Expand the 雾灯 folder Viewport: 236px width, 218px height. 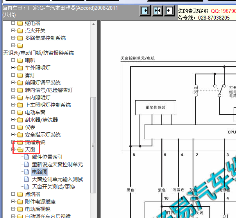[x=13, y=75]
